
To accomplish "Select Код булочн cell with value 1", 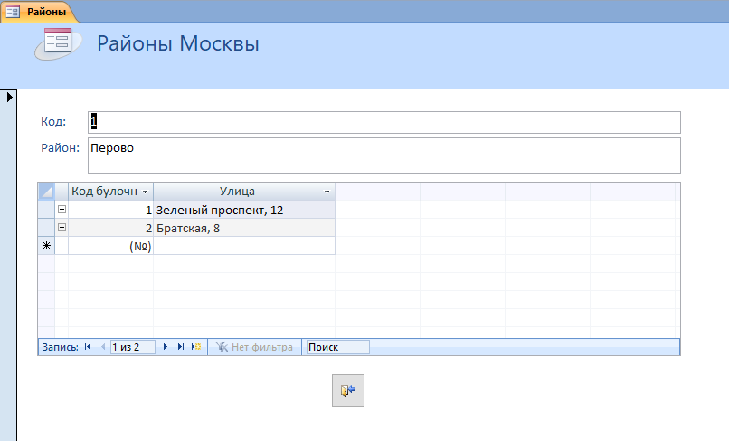I will pos(110,210).
